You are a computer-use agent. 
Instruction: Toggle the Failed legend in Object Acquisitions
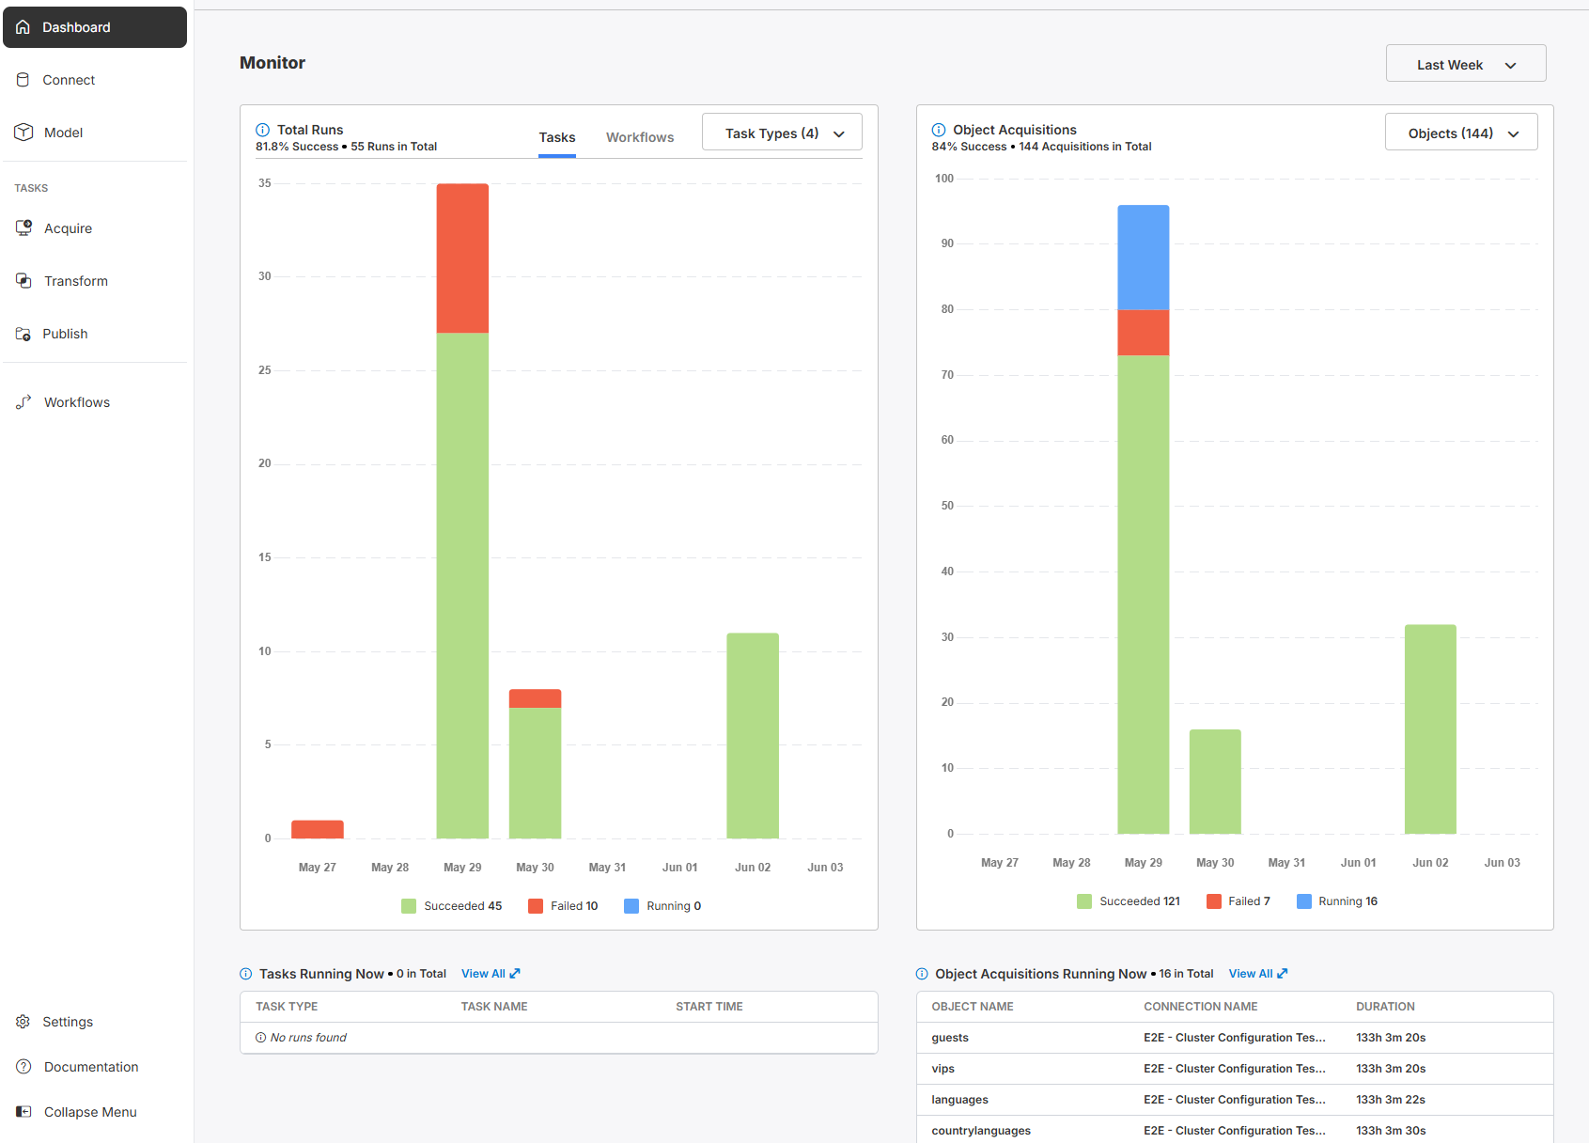(1238, 901)
